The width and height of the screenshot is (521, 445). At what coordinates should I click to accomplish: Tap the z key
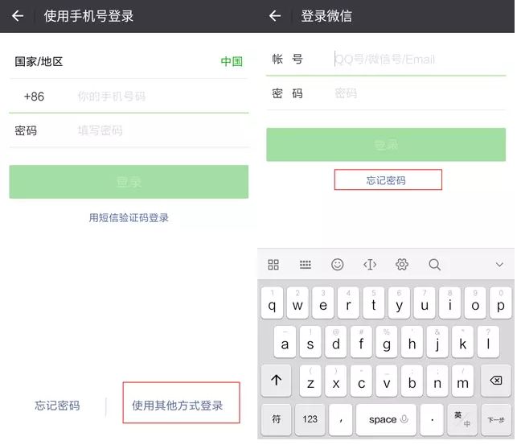pyautogui.click(x=310, y=381)
